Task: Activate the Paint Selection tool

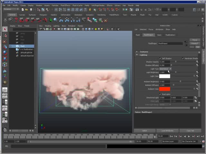Action: (x=5, y=41)
